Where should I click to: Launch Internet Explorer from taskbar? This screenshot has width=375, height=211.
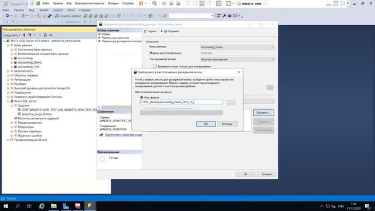[x=42, y=206]
